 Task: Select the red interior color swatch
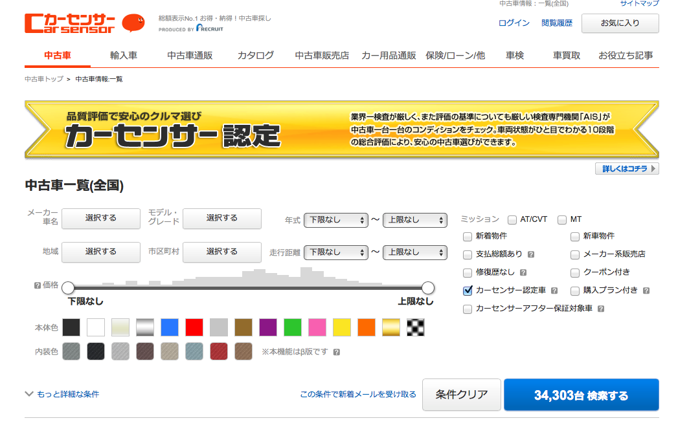pos(219,351)
